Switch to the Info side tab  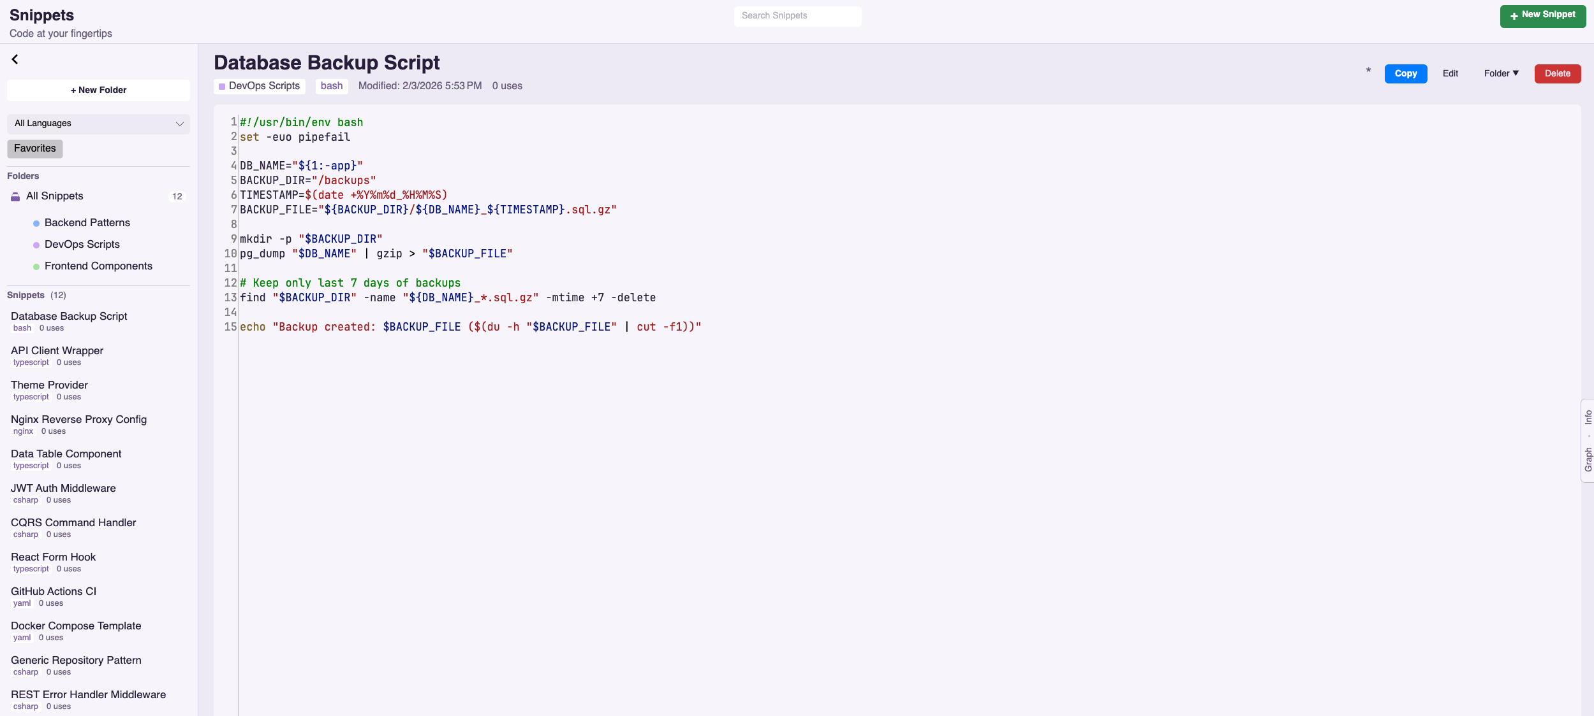pyautogui.click(x=1587, y=419)
